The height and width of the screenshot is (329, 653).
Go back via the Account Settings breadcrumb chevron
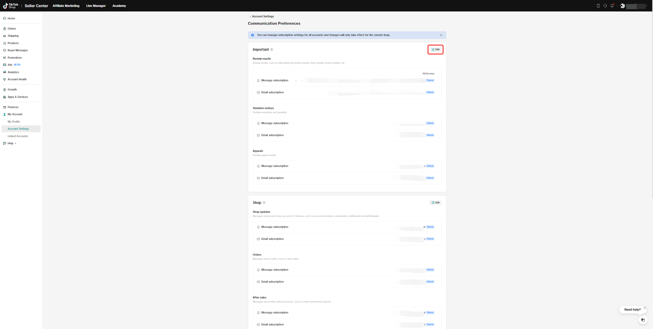point(250,17)
